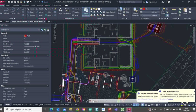Click the Paste clipboard icon

pos(185,11)
